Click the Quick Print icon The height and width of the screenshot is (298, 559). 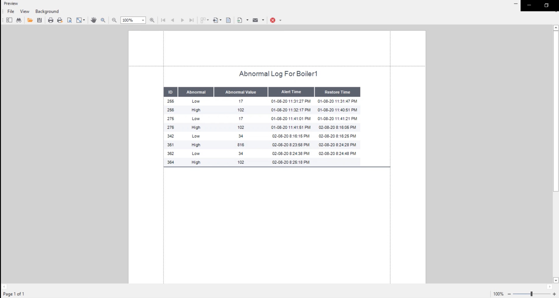pyautogui.click(x=60, y=20)
